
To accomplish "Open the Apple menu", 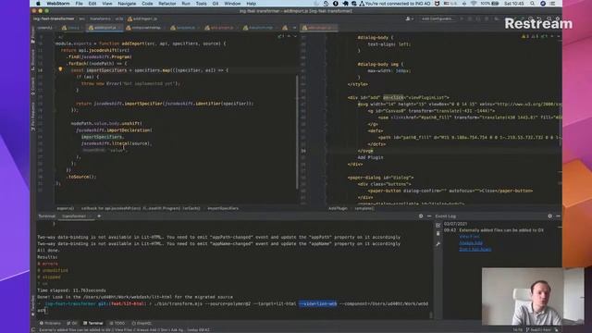I will tap(38, 4).
